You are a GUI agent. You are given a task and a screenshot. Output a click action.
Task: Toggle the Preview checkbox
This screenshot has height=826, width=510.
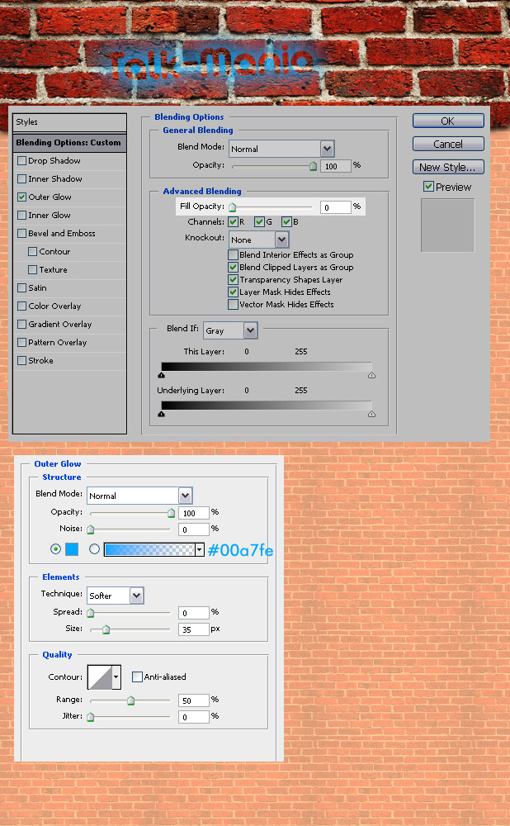pyautogui.click(x=428, y=187)
